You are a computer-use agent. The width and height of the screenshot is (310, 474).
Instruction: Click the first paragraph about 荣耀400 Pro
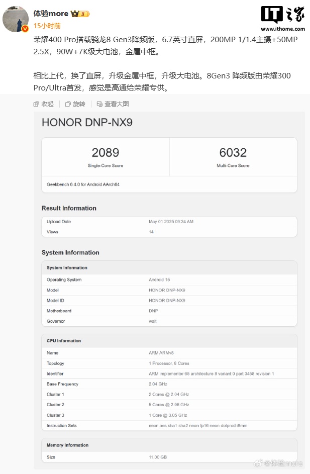(166, 46)
